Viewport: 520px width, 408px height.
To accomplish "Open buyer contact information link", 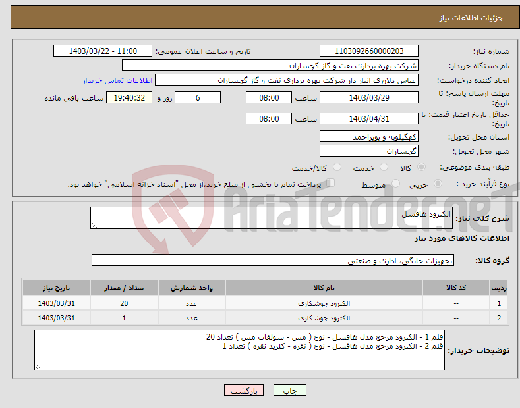I will click(117, 80).
